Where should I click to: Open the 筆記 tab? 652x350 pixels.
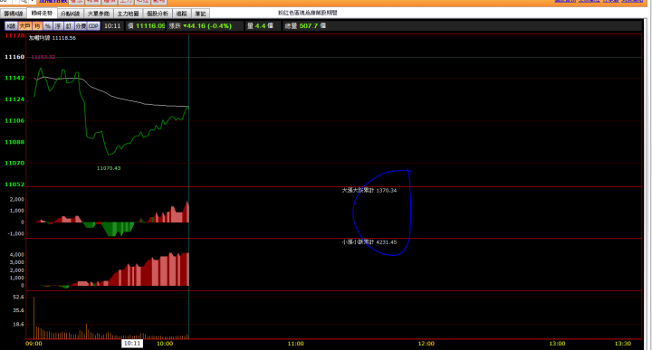(200, 14)
